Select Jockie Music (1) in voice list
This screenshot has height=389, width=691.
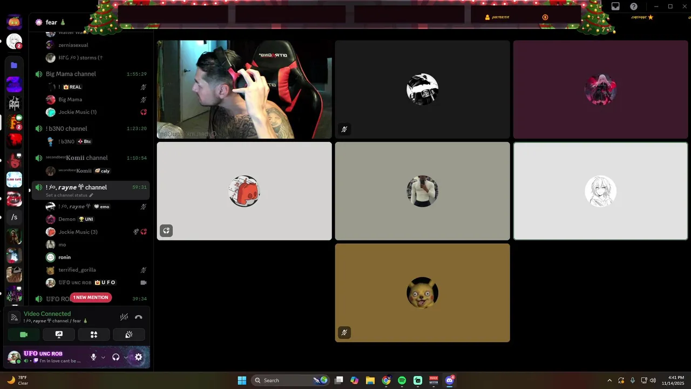(x=97, y=112)
